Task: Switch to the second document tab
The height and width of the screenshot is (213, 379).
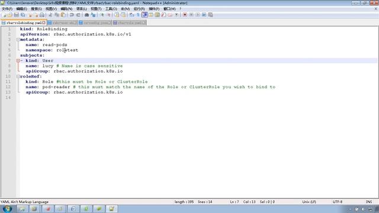Action: coord(62,22)
